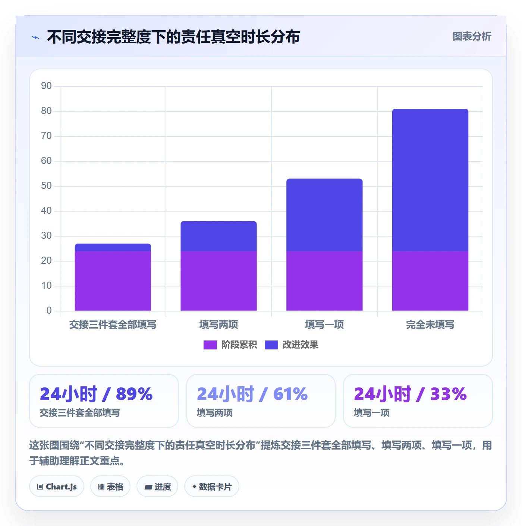Click the x-axis label 交接三件套全部填写
This screenshot has height=526, width=522.
point(113,324)
